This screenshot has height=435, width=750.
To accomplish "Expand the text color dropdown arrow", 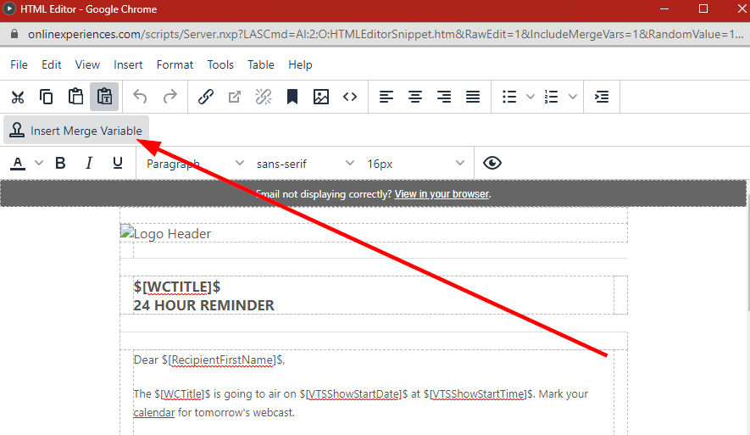I will (39, 164).
